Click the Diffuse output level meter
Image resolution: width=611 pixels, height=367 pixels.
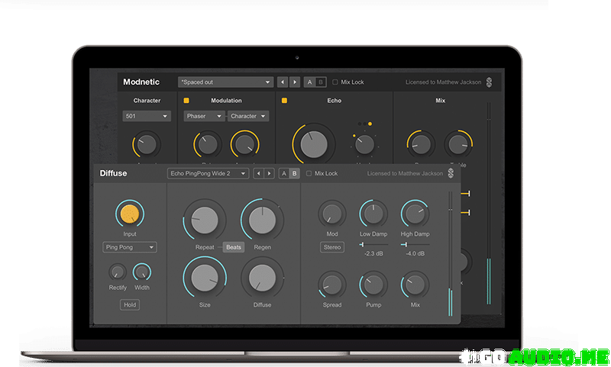(451, 253)
